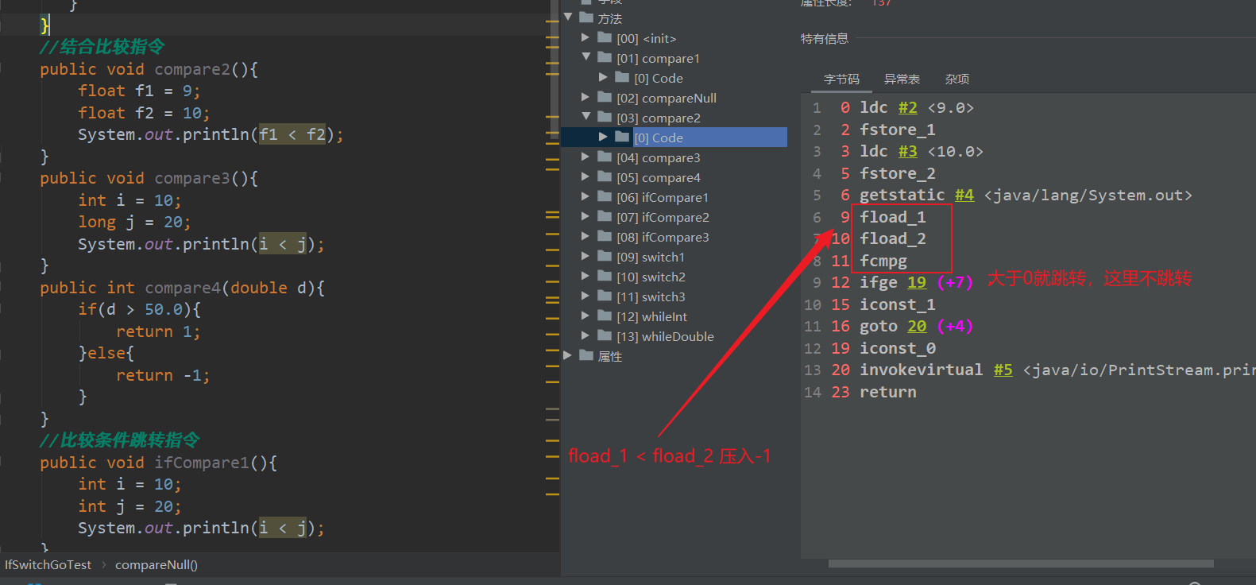Viewport: 1256px width, 585px height.
Task: Click compareNull() in the breadcrumb bar
Action: click(x=157, y=565)
